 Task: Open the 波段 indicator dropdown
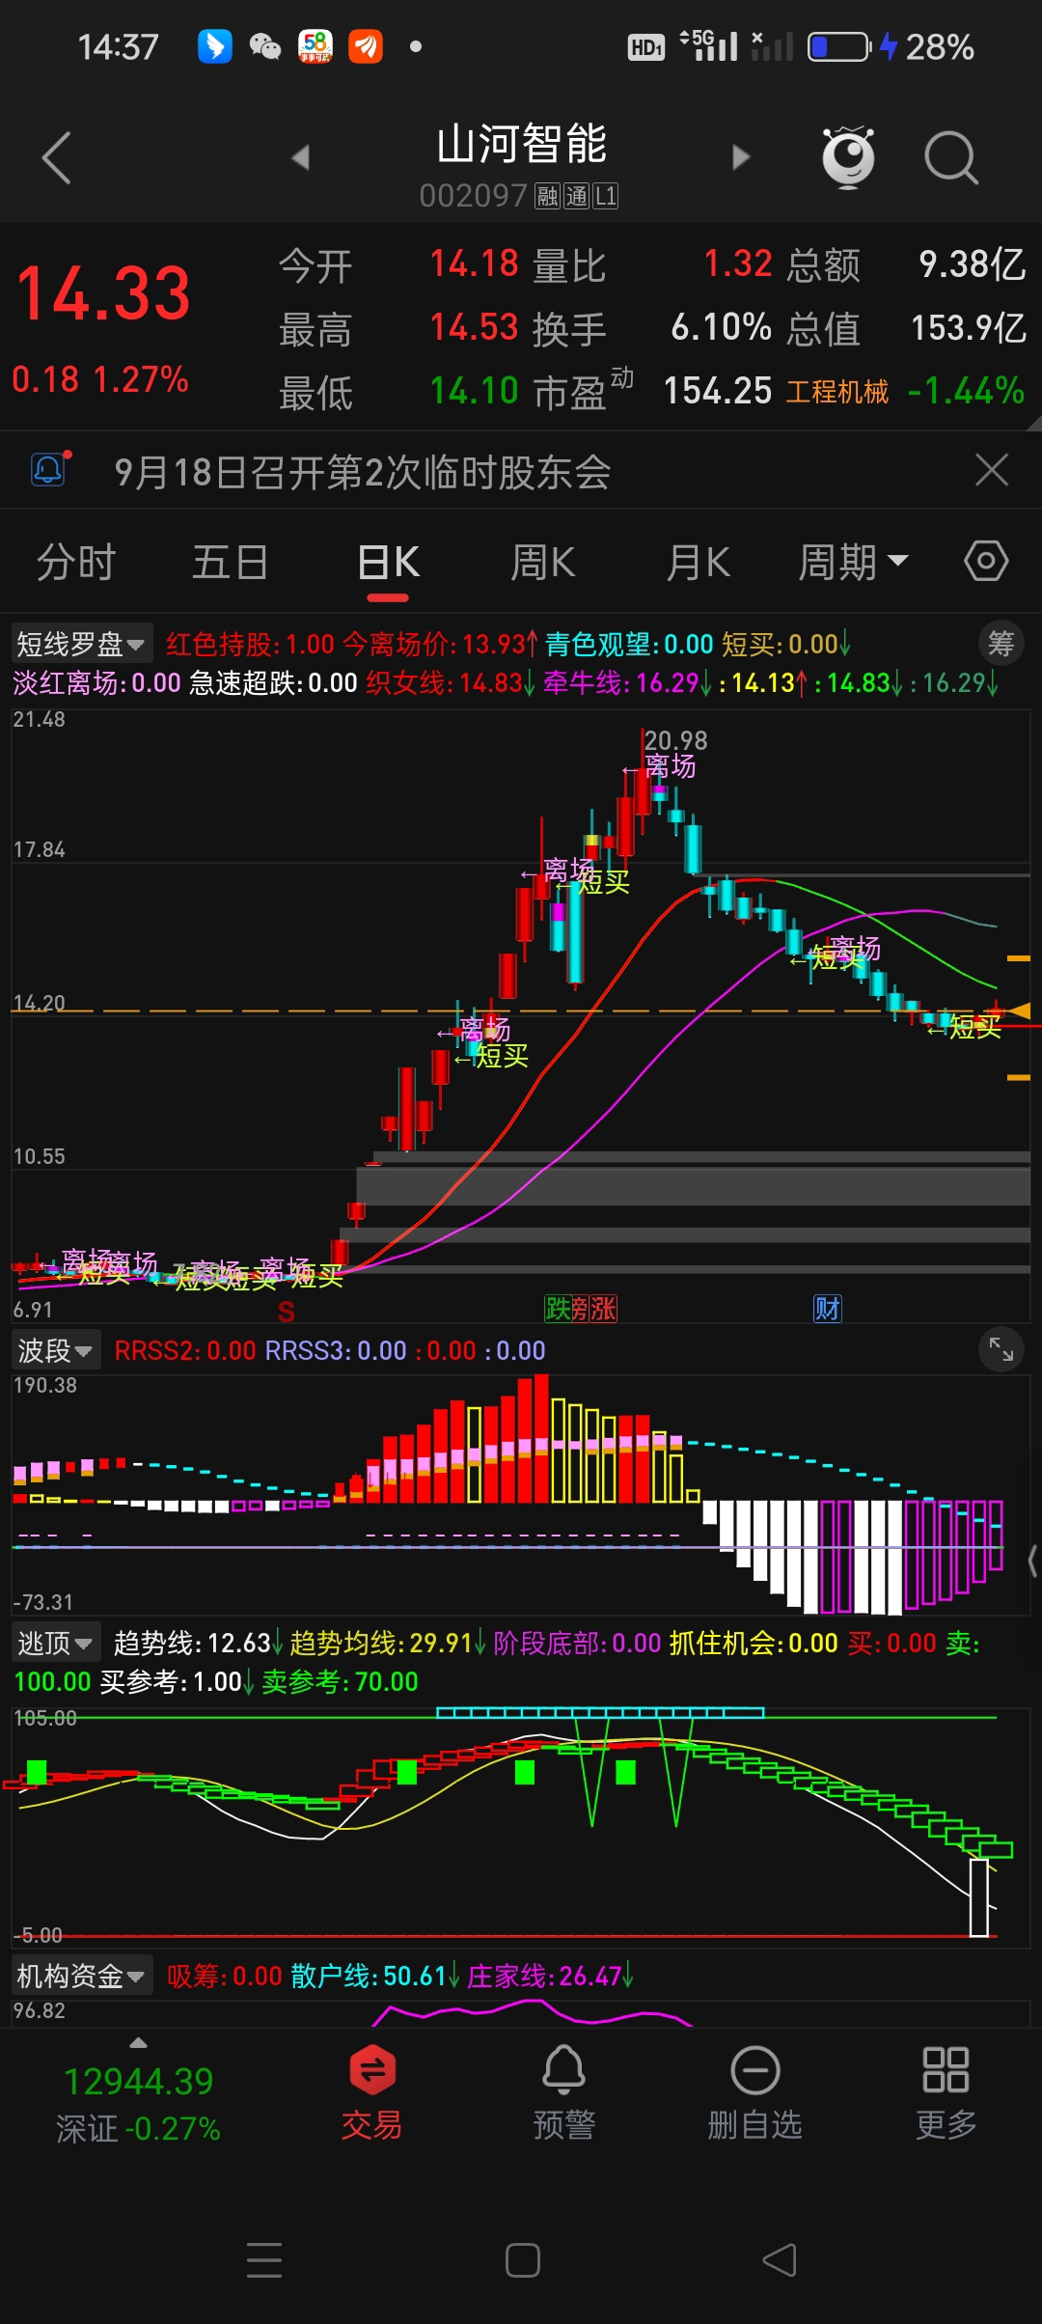[x=56, y=1350]
